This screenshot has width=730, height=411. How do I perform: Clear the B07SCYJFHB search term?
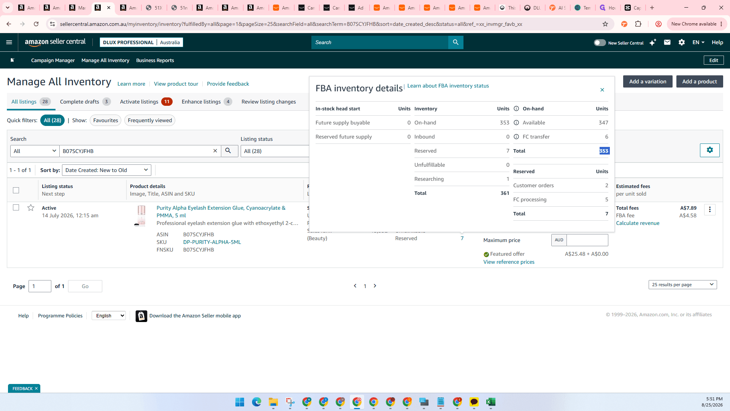coord(215,151)
